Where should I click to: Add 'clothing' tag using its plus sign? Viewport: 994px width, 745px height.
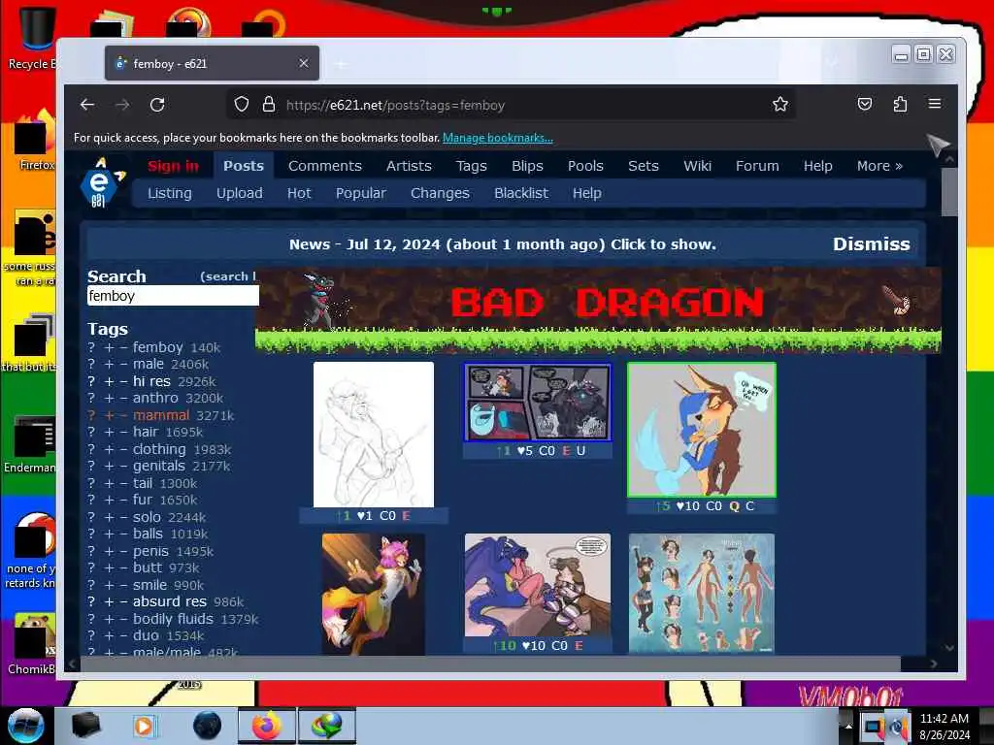[x=109, y=449]
